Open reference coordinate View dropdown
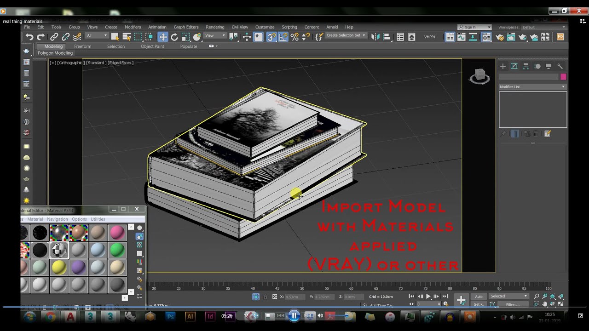 [x=215, y=35]
